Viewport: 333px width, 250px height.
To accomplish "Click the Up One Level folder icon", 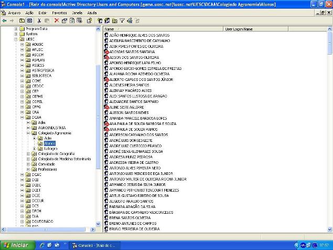I will (x=22, y=20).
